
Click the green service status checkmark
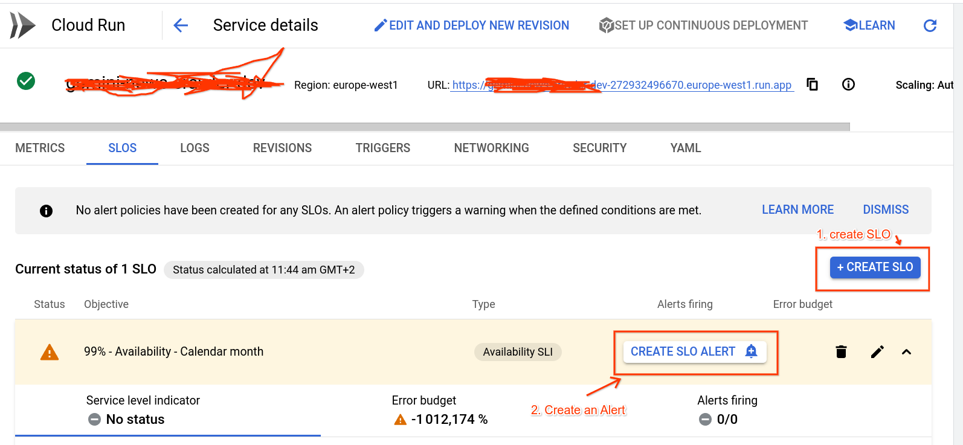coord(26,81)
